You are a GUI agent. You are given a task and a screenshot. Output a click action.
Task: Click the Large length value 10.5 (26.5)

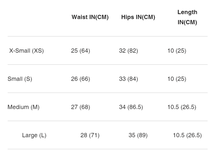point(187,135)
